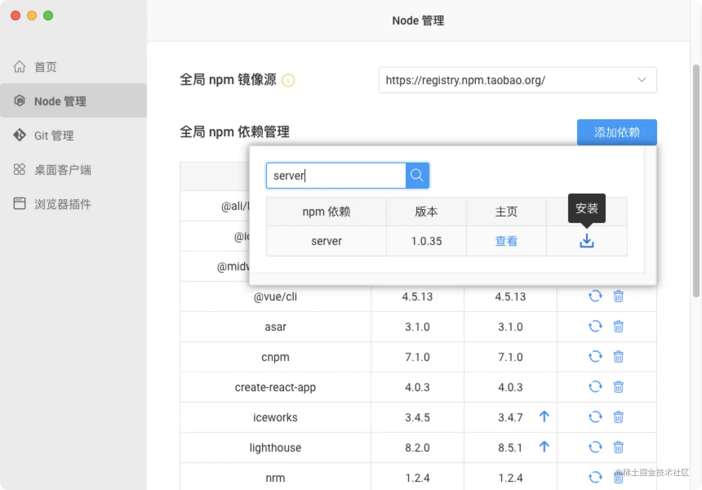Screen dimensions: 702x490
Task: Click the npm 依赖 column header
Action: [x=326, y=212]
